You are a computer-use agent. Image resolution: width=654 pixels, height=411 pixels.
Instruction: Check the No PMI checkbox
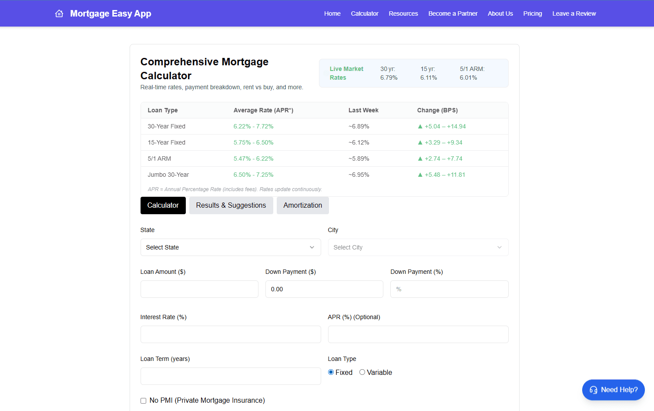tap(143, 401)
